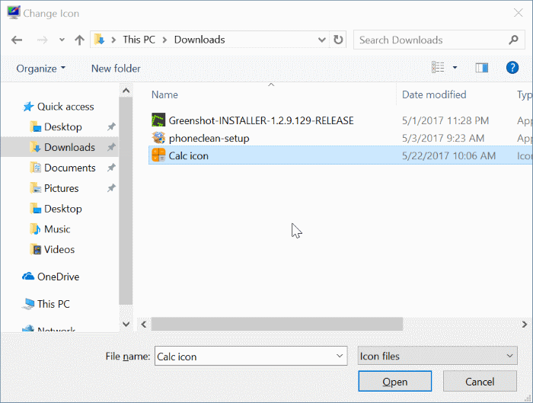Viewport: 533px width, 403px height.
Task: Open Pictures in the sidebar
Action: pyautogui.click(x=61, y=188)
